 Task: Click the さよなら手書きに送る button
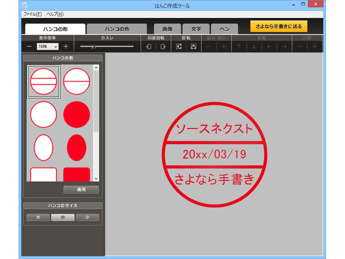(x=279, y=26)
